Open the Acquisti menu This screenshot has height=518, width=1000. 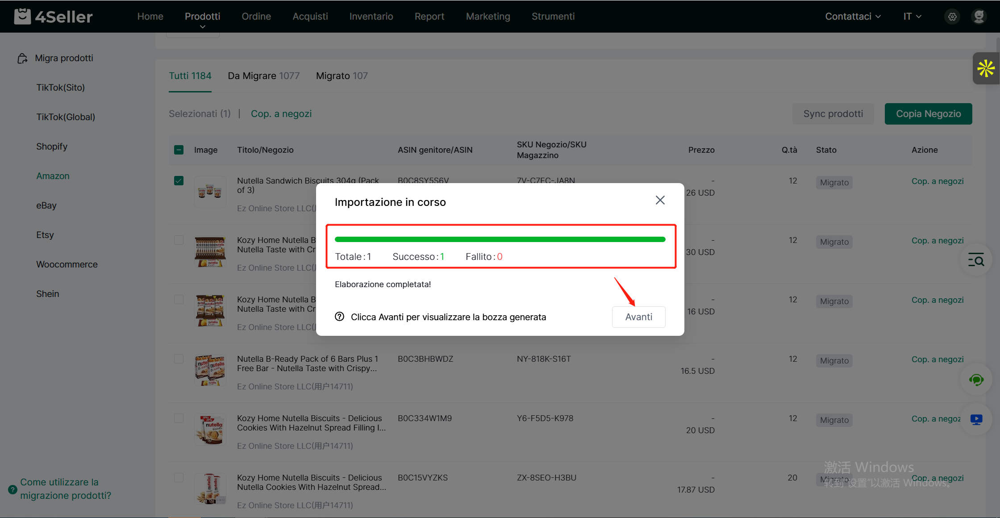[310, 17]
